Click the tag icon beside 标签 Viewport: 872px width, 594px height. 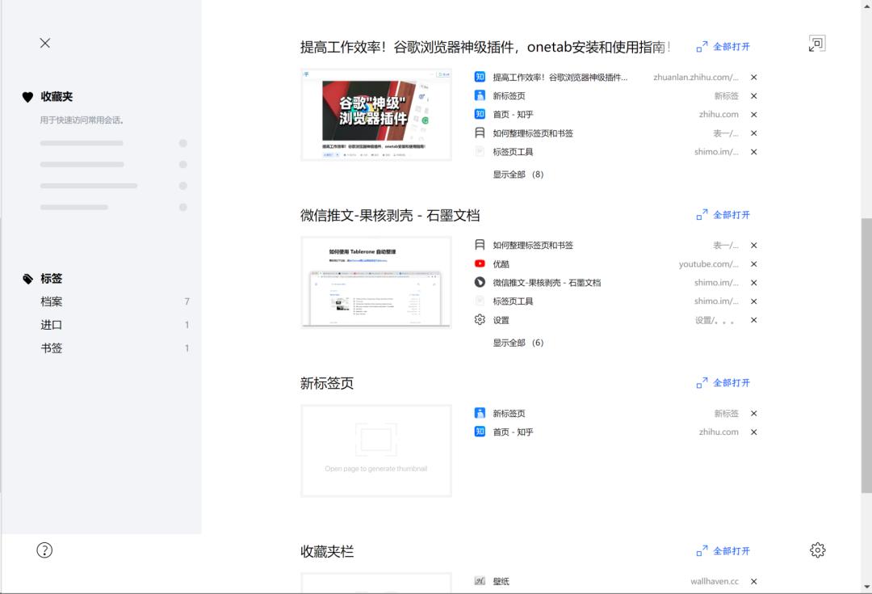point(27,279)
